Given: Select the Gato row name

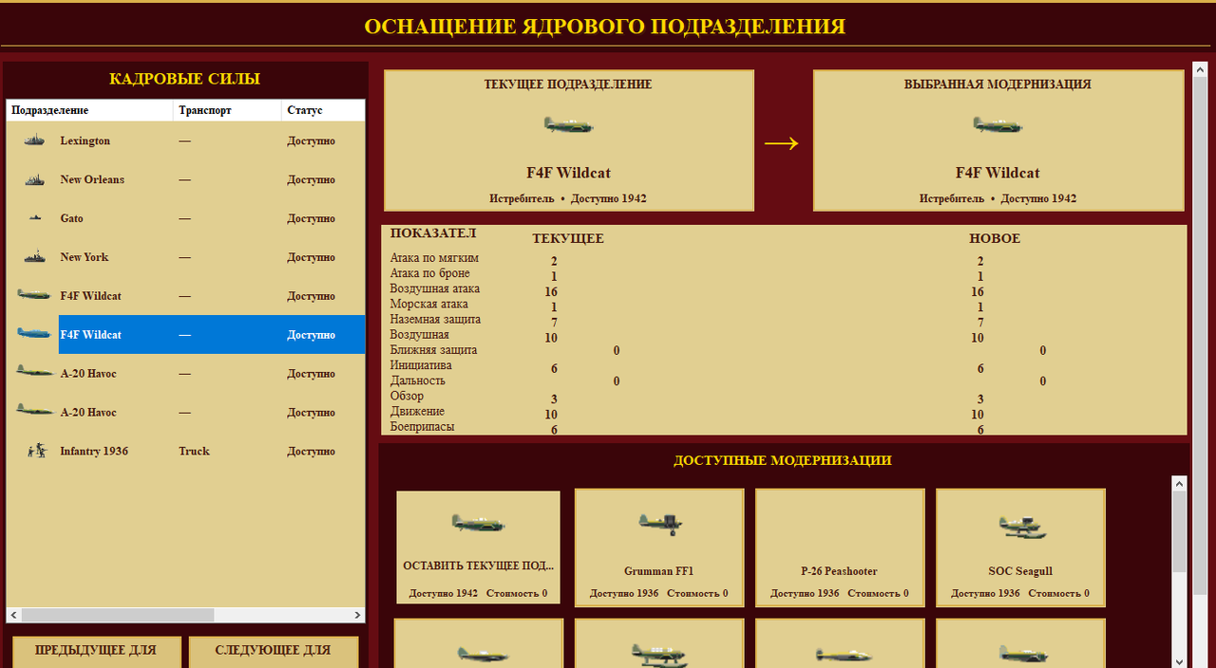Looking at the screenshot, I should click(x=71, y=218).
